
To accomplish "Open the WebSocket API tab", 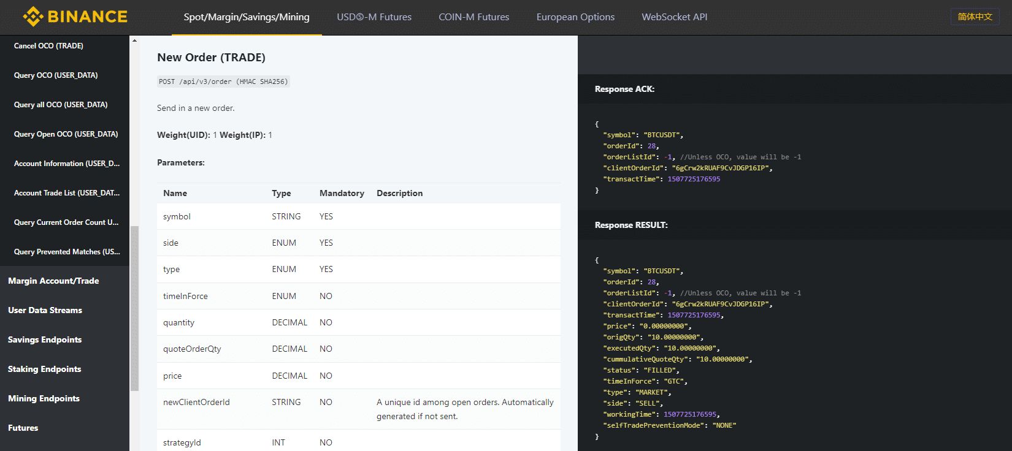I will click(674, 17).
